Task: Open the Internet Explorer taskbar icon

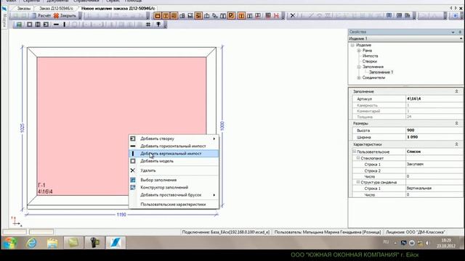Action: coord(32,243)
